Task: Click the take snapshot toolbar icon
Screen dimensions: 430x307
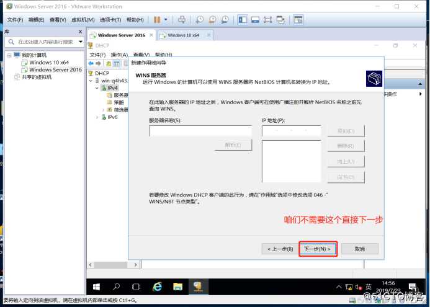Action: coord(200,20)
